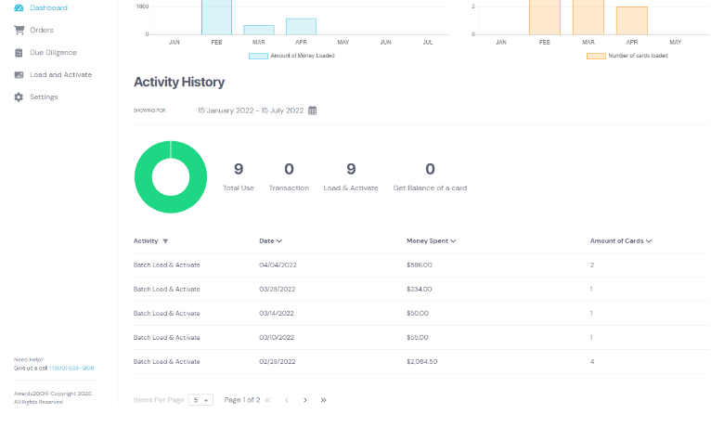This screenshot has width=711, height=427.
Task: Open the Dashboard menu item
Action: 48,7
